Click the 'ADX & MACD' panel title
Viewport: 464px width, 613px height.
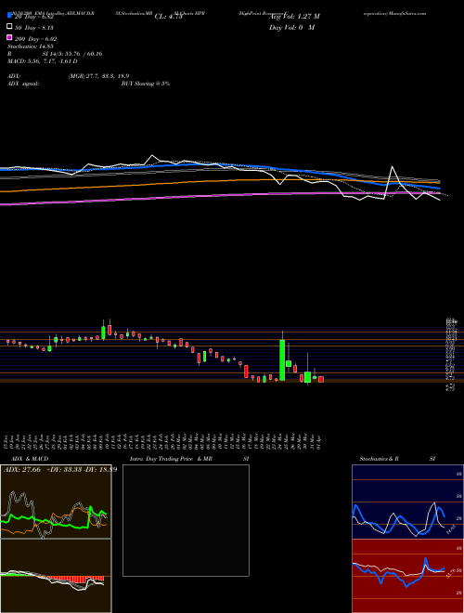(30, 459)
